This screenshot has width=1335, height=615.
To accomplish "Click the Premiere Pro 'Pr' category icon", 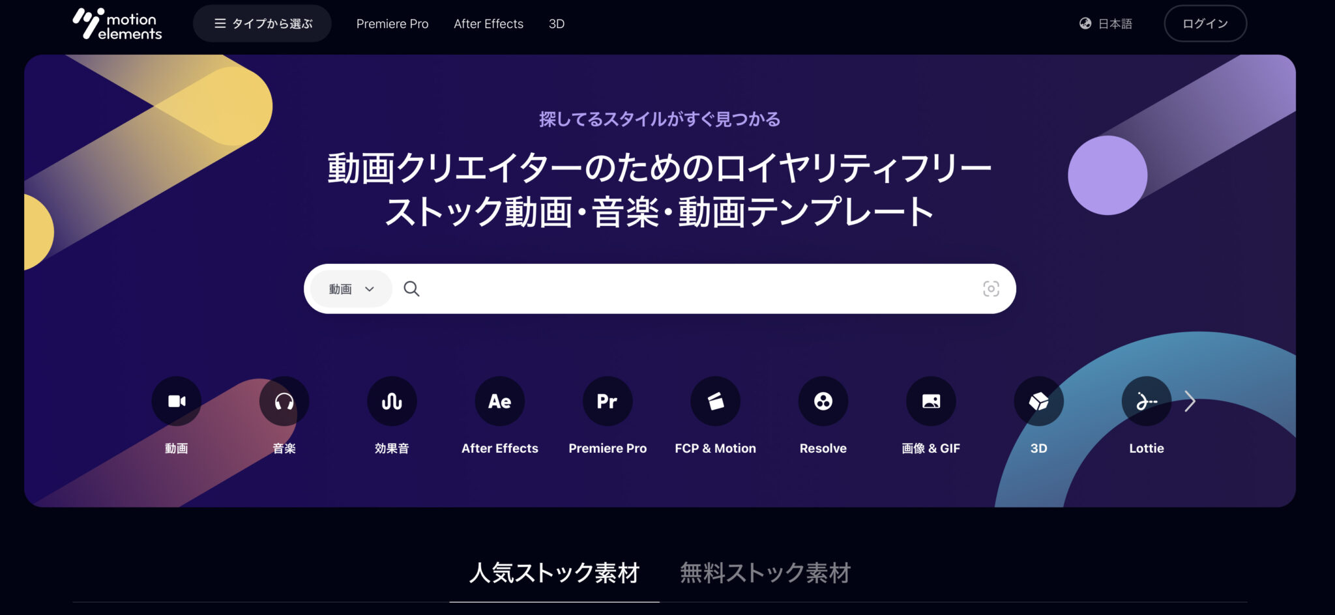I will pyautogui.click(x=607, y=401).
